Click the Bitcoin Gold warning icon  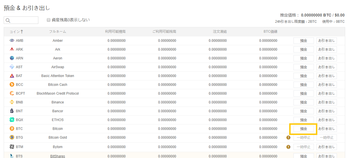[x=288, y=138]
